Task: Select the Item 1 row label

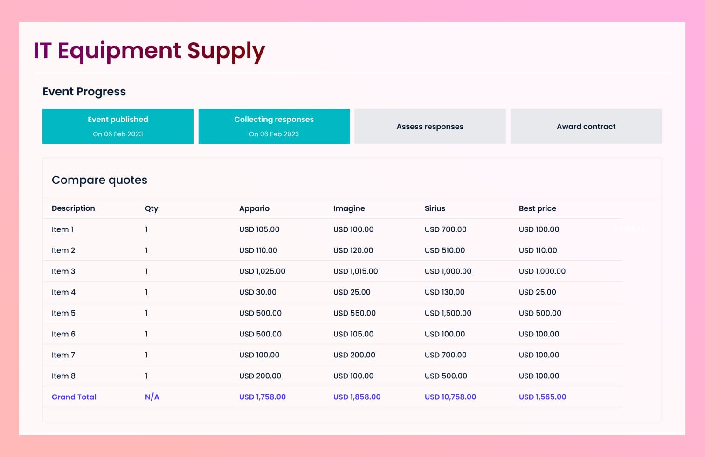Action: (62, 229)
